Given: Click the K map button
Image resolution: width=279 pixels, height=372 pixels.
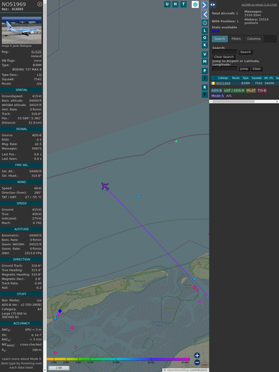Looking at the screenshot, I should point(205,45).
